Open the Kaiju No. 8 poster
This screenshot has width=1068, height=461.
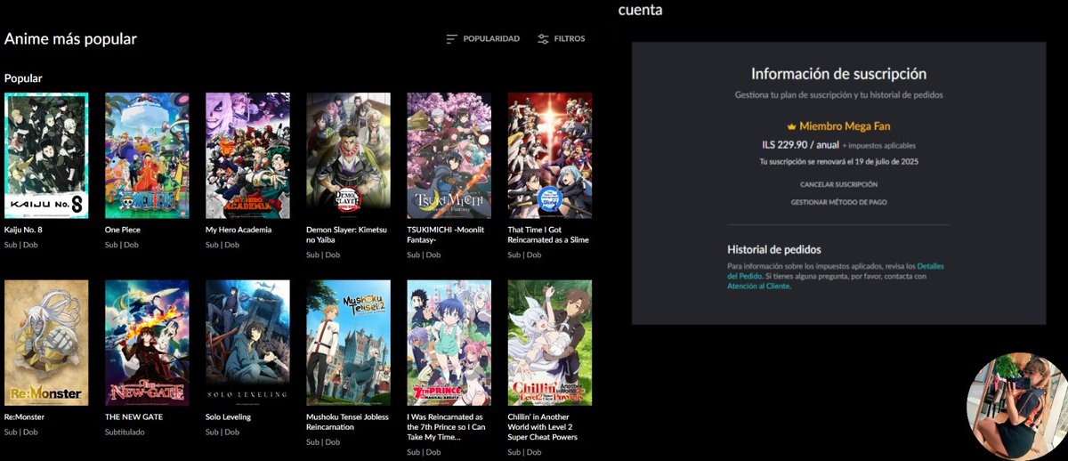pos(46,156)
